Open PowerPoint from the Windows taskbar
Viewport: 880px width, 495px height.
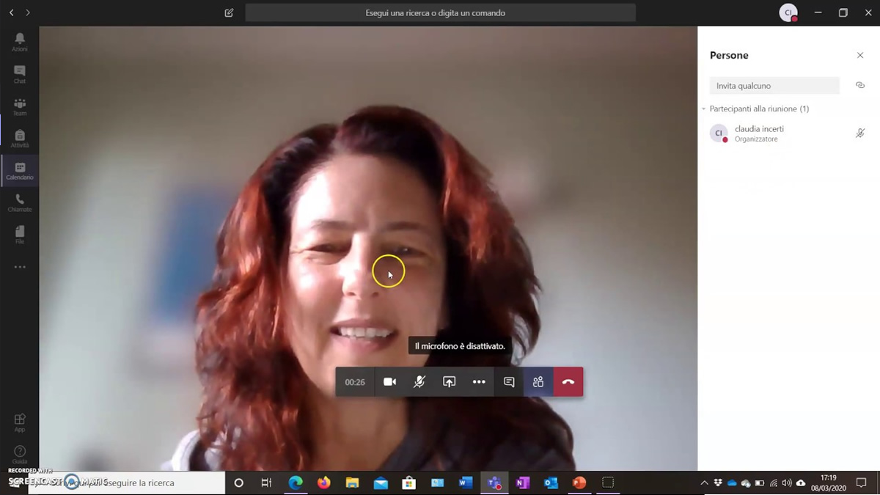click(579, 483)
